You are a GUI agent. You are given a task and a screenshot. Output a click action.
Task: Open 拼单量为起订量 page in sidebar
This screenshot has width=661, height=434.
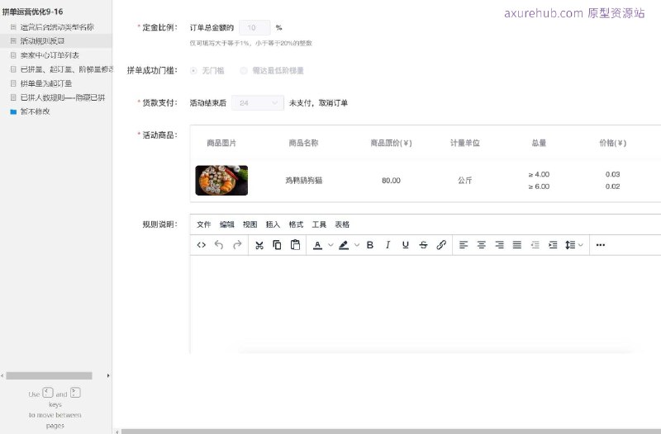pyautogui.click(x=46, y=83)
